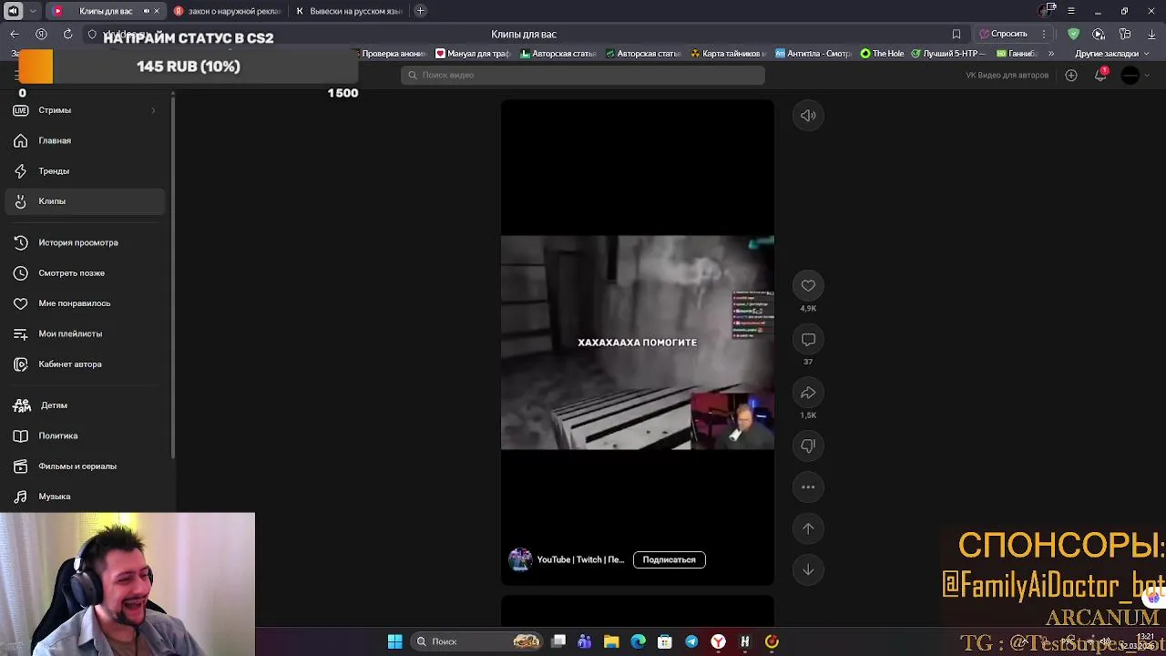The image size is (1166, 656).
Task: Open Microsoft Edge from the taskbar
Action: [x=638, y=641]
